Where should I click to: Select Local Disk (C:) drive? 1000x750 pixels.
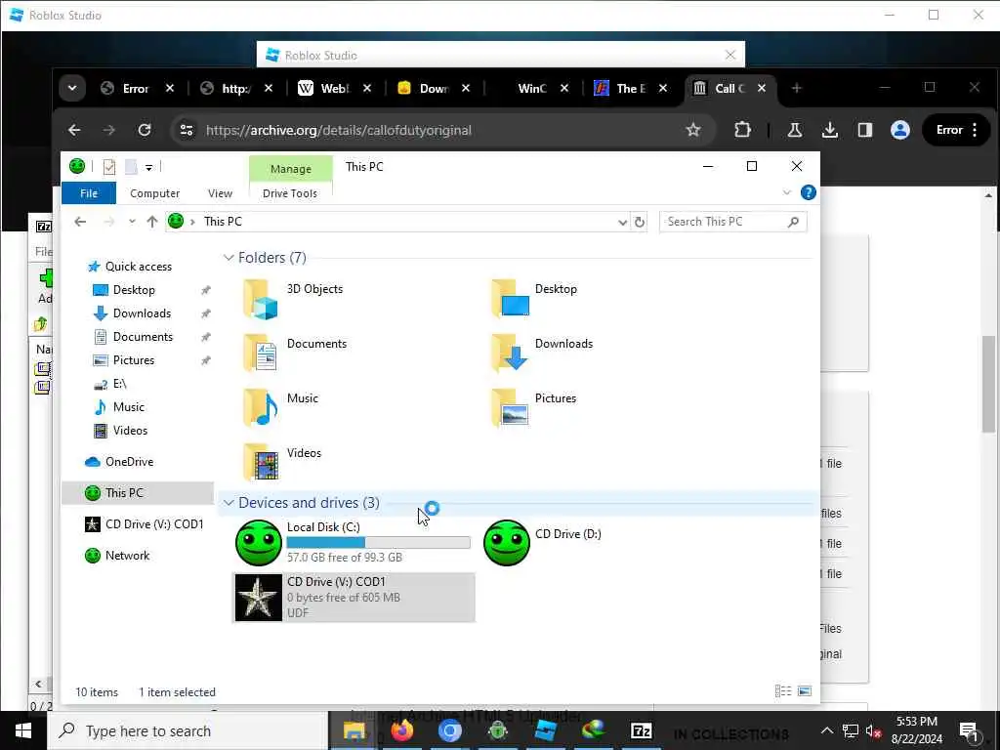point(354,542)
